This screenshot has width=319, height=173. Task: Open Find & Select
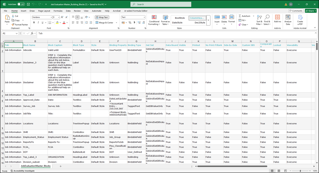267,20
